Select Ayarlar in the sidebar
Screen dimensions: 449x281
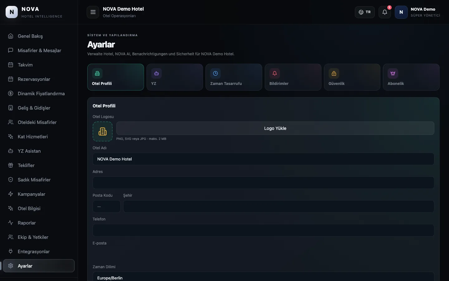click(39, 266)
